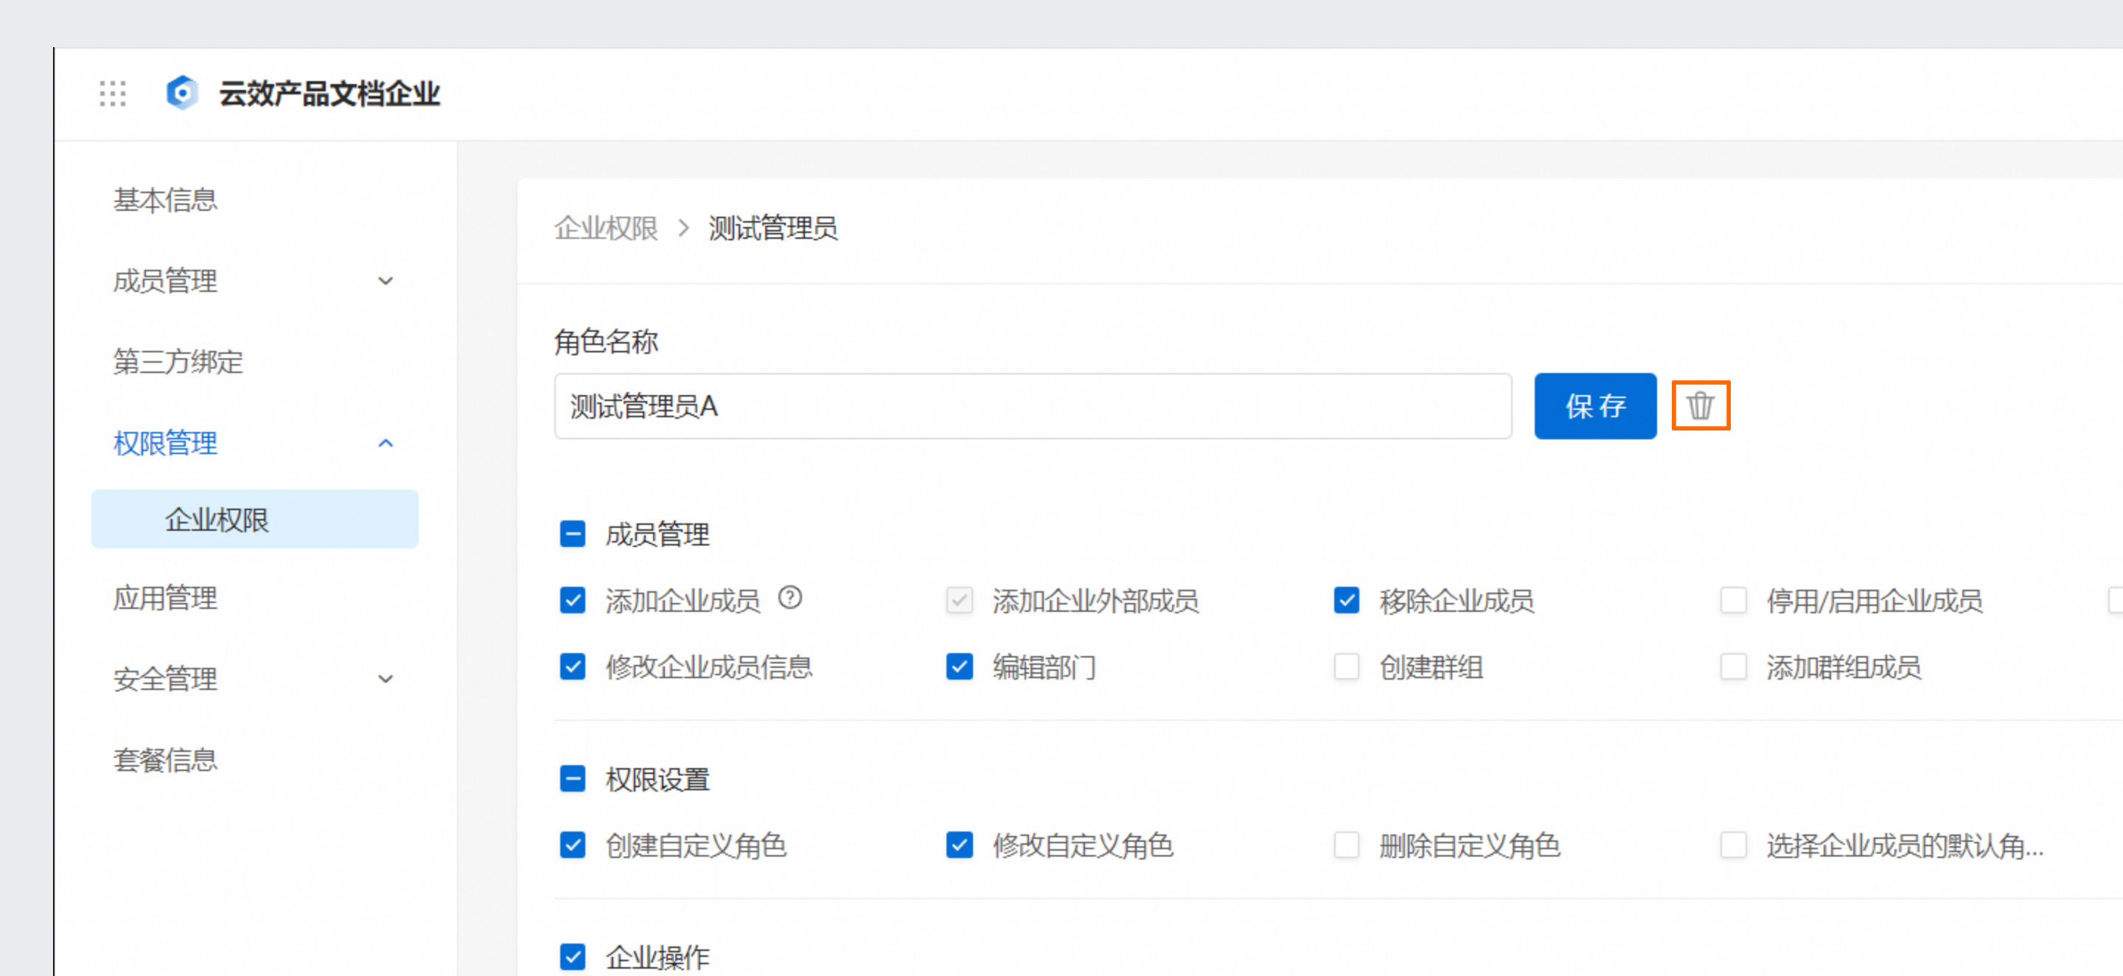The image size is (2123, 976).
Task: Click the 角色名称 field label
Action: pos(606,341)
